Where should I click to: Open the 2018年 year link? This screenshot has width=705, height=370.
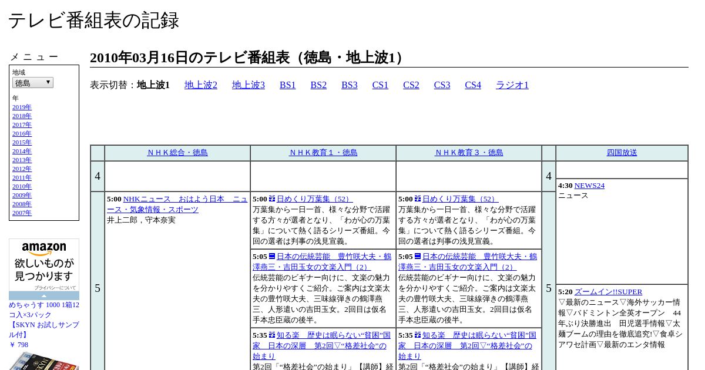pyautogui.click(x=22, y=116)
